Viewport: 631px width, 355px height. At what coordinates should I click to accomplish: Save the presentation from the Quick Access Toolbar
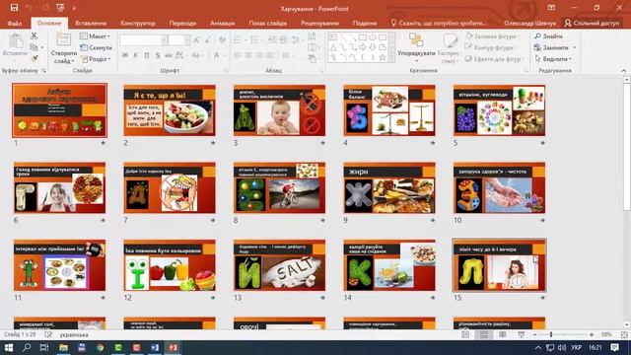(x=14, y=8)
